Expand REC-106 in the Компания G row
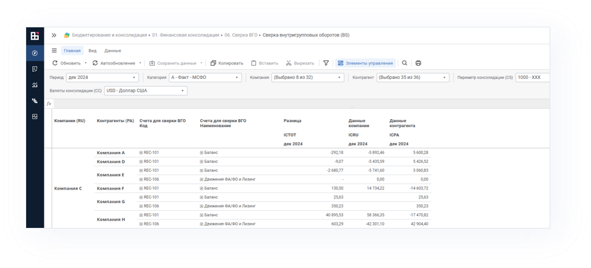The width and height of the screenshot is (591, 268). (x=141, y=206)
